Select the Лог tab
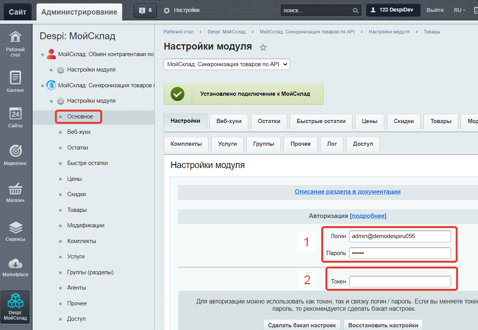This screenshot has width=478, height=330. point(332,144)
